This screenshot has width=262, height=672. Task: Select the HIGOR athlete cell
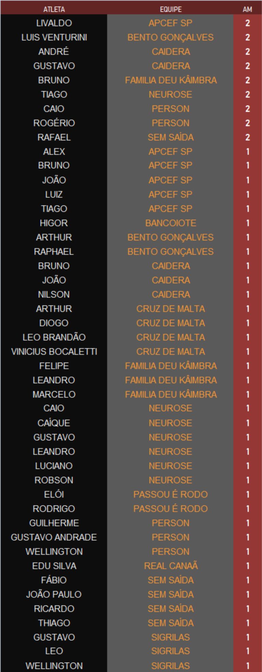[54, 223]
